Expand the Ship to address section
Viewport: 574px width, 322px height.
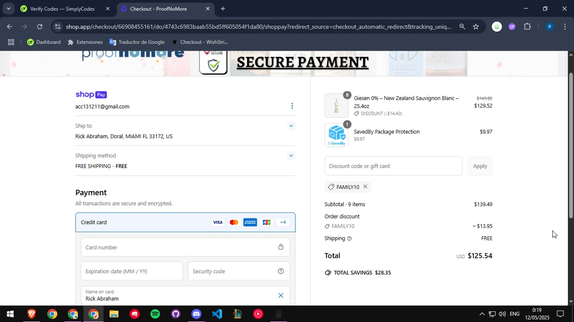point(291,126)
